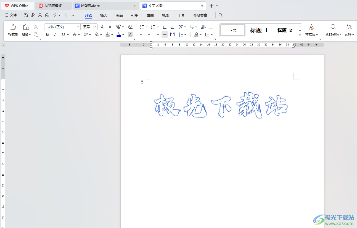Decrease font size with A- icon

pos(110,27)
